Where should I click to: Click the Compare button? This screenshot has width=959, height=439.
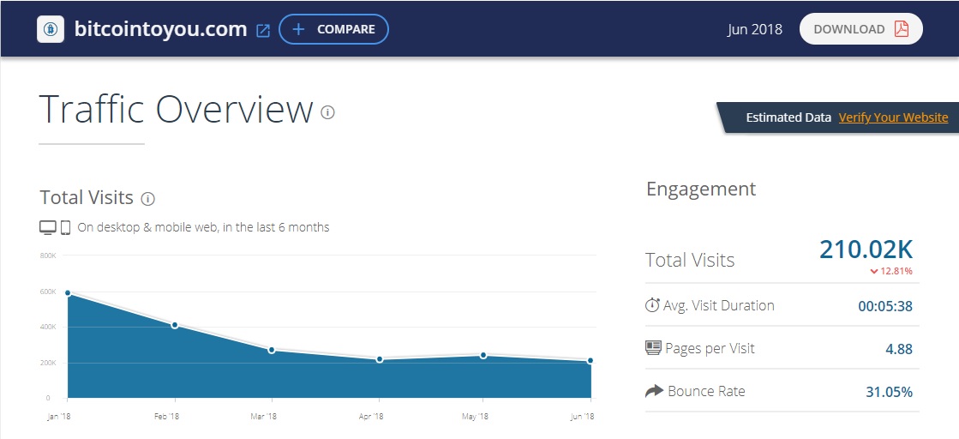click(333, 29)
